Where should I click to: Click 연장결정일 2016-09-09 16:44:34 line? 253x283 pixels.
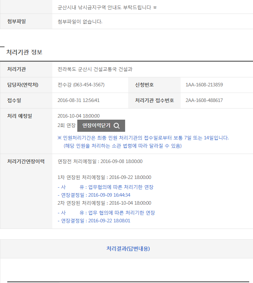click(x=94, y=195)
